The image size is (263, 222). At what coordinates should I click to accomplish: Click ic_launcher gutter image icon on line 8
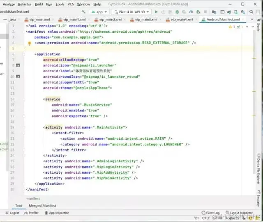(x=18, y=65)
